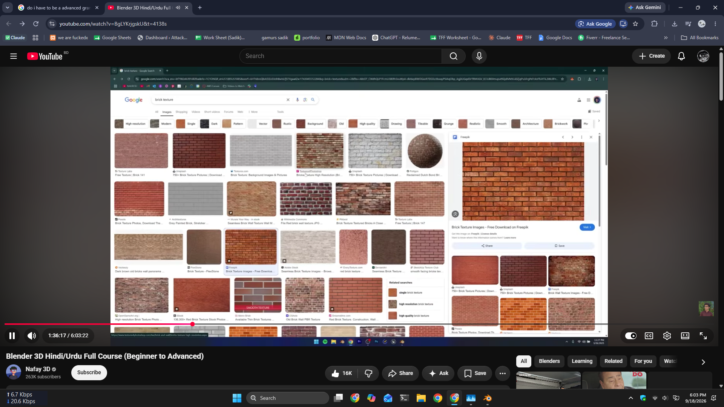Start voice search with microphone

click(x=479, y=56)
